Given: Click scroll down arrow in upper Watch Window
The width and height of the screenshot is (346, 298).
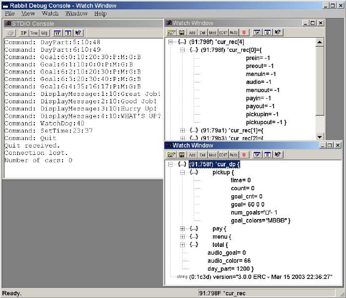Looking at the screenshot, I should [320, 137].
